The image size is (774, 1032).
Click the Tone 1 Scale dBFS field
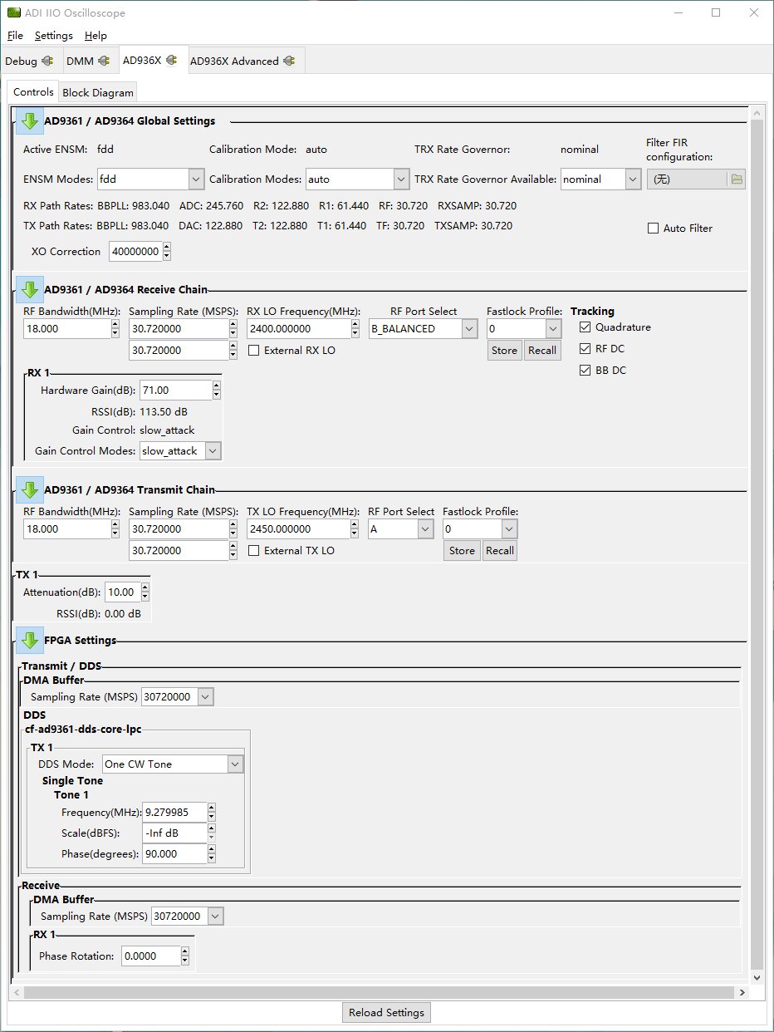(x=174, y=833)
